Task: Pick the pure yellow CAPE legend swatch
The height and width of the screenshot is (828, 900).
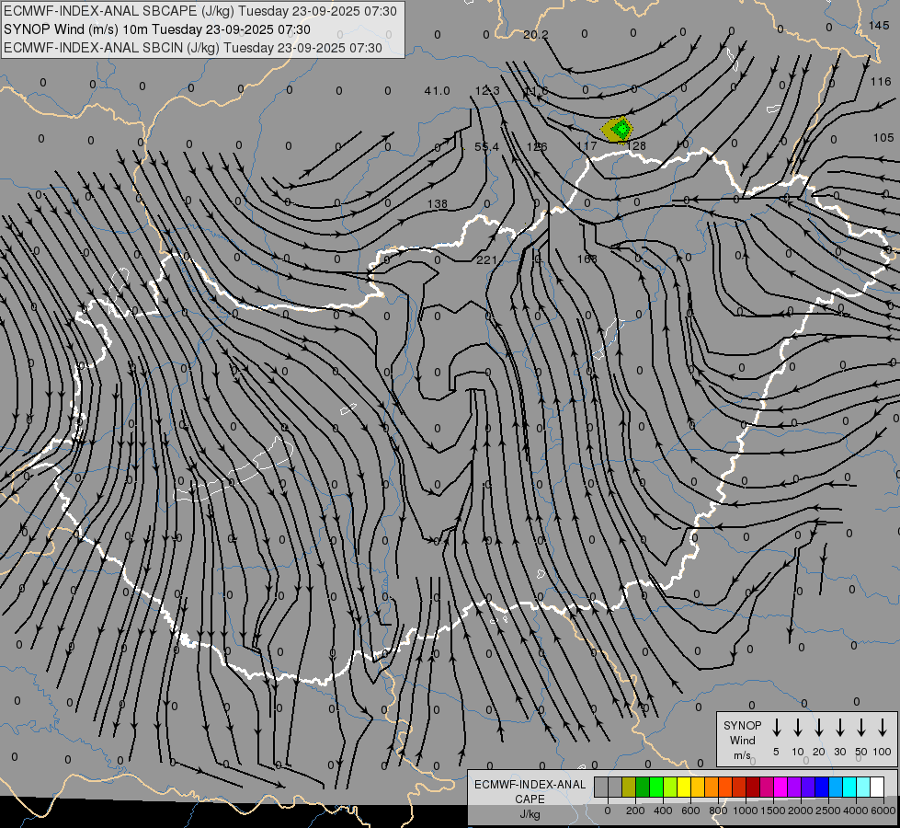Action: point(684,788)
